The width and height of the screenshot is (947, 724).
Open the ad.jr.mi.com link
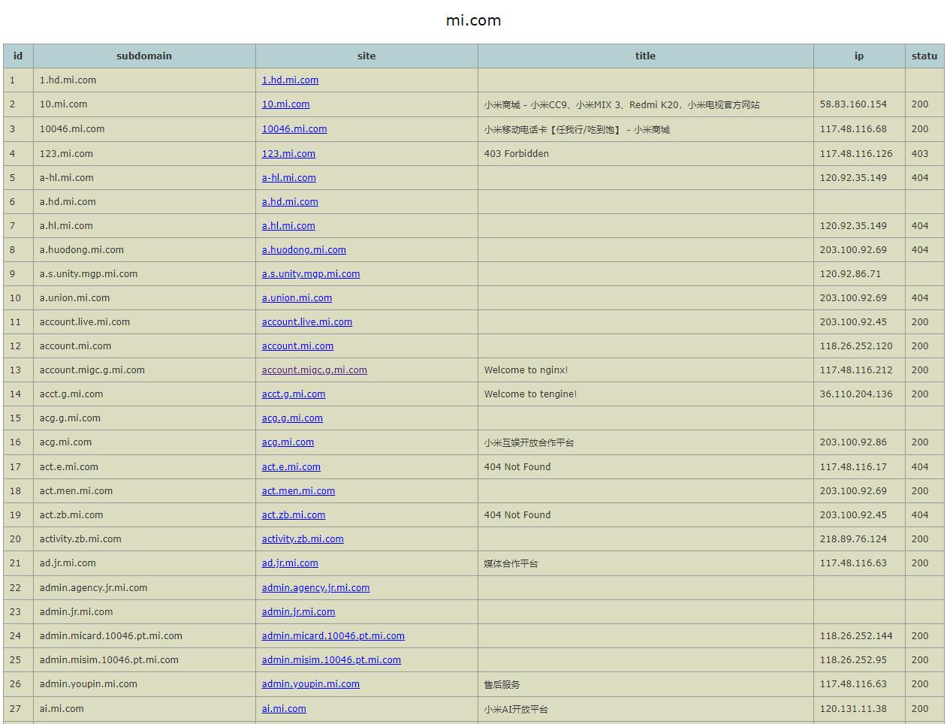point(290,563)
